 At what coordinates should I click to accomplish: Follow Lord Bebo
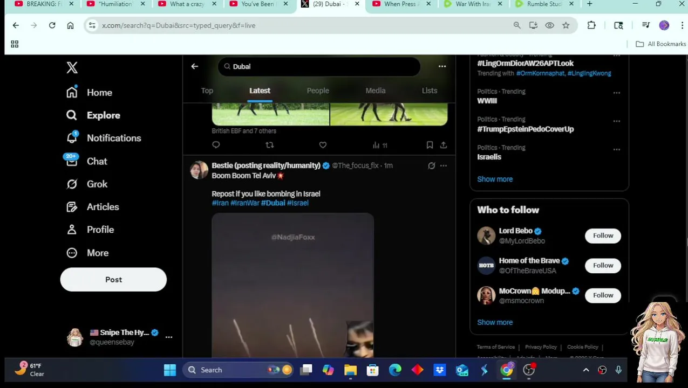click(603, 235)
